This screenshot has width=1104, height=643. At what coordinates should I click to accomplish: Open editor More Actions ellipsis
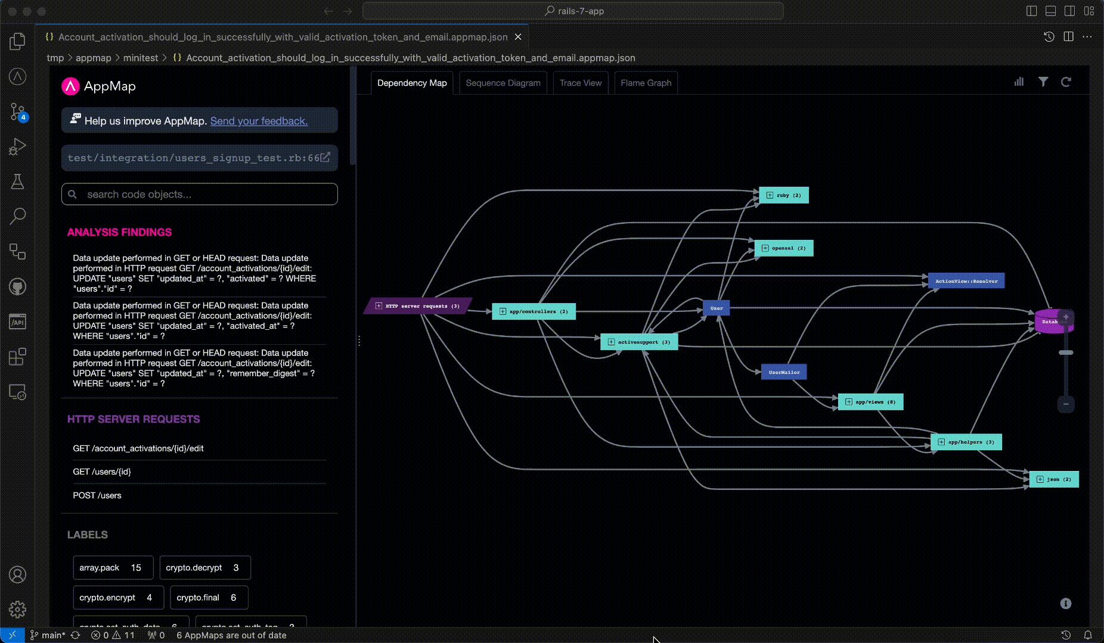(x=1087, y=37)
